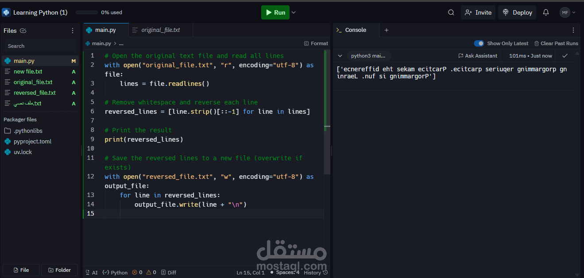584x278 pixels.
Task: Select new file.txt in the file tree
Action: click(x=40, y=71)
